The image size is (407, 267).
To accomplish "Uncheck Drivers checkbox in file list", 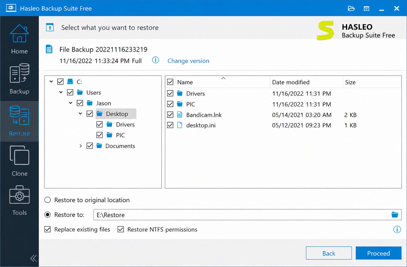I will click(x=170, y=93).
